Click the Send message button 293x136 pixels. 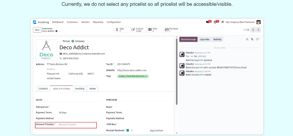(188, 39)
